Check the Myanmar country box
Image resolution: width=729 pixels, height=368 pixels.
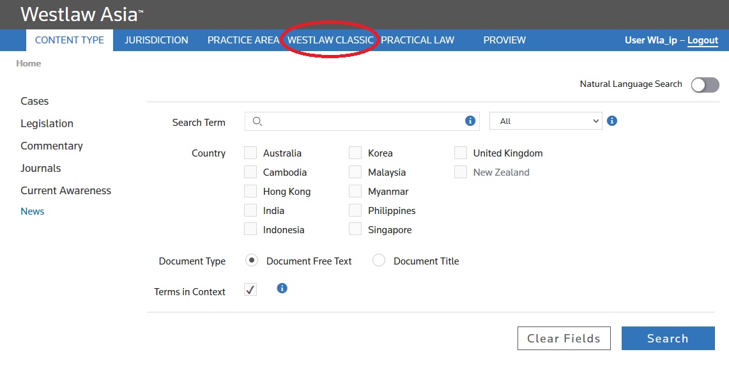pyautogui.click(x=355, y=191)
